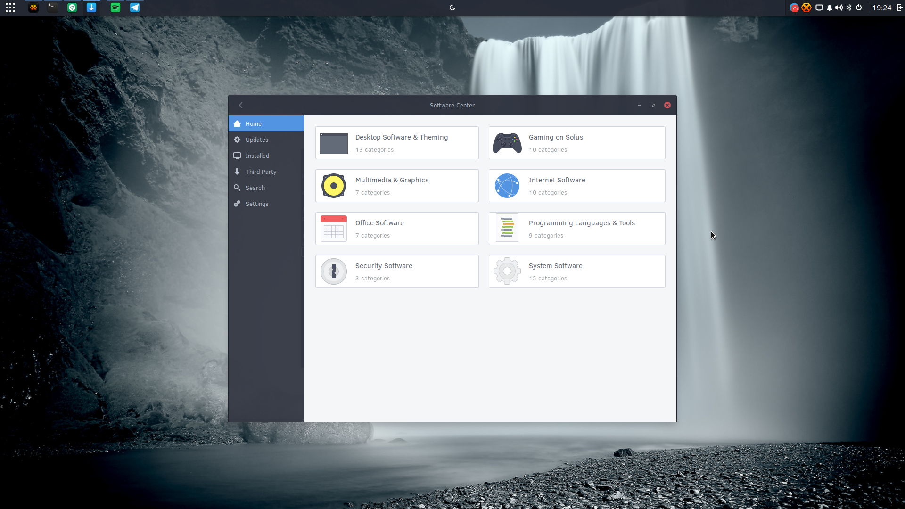This screenshot has width=905, height=509.
Task: Open the power menu icon
Action: point(859,8)
